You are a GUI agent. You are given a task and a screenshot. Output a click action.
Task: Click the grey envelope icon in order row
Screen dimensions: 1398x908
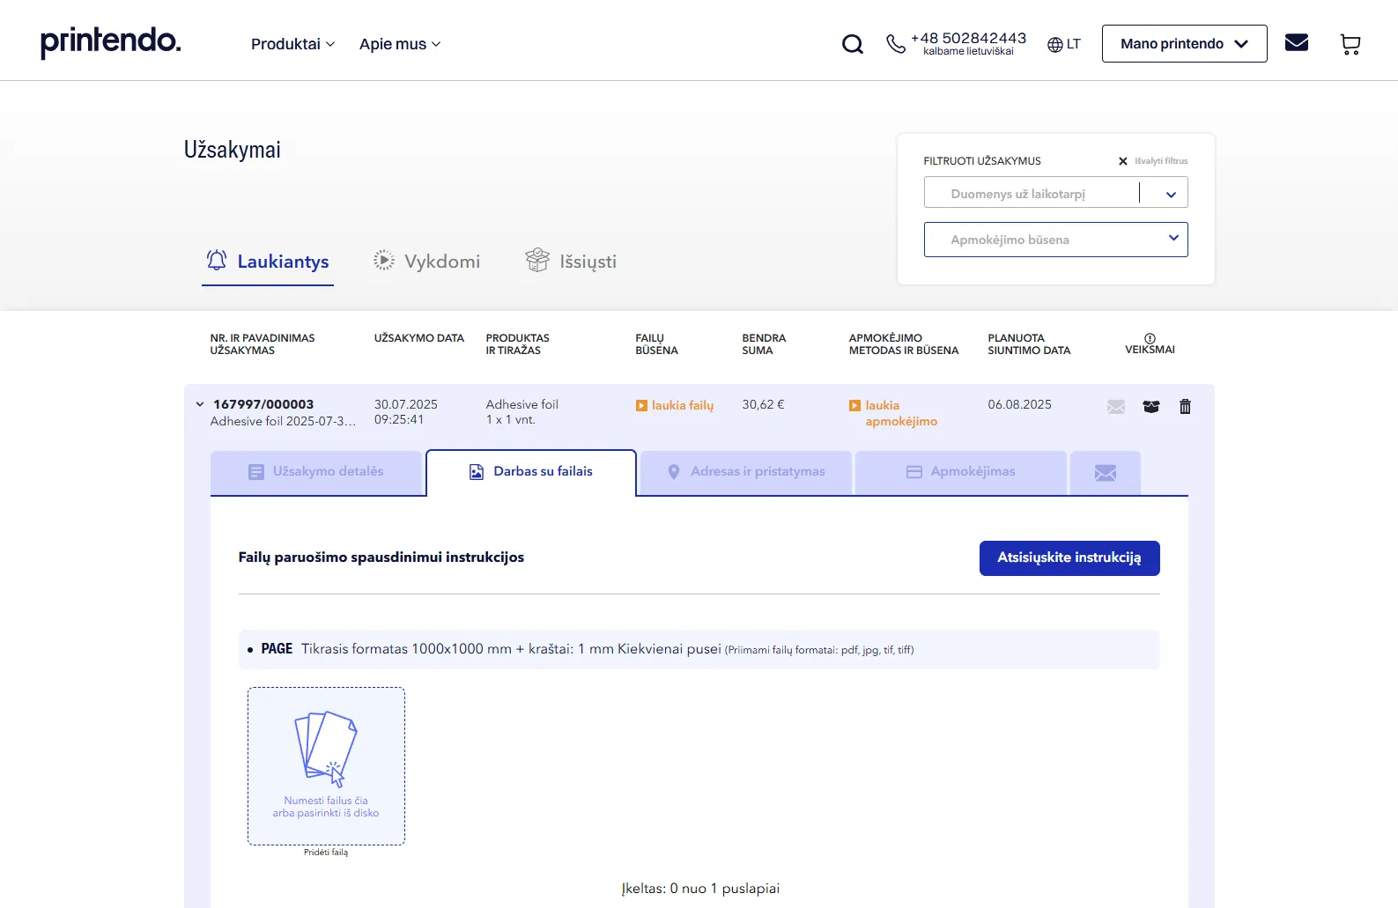point(1116,406)
